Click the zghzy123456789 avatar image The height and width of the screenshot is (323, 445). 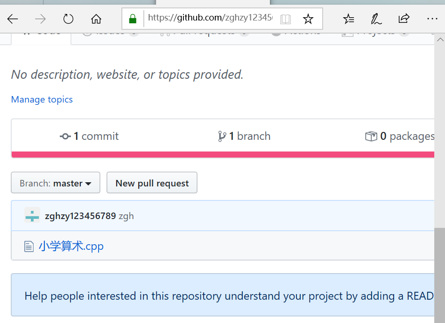32,215
